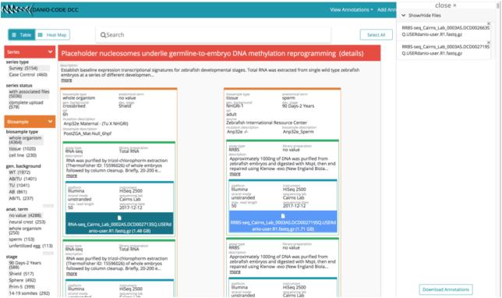
Task: Expand second RRBS description more link
Action: tap(235, 271)
